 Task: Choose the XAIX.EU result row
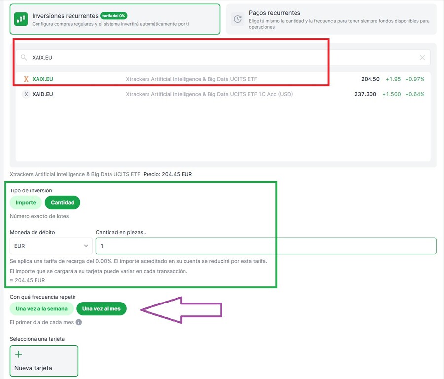pos(223,79)
